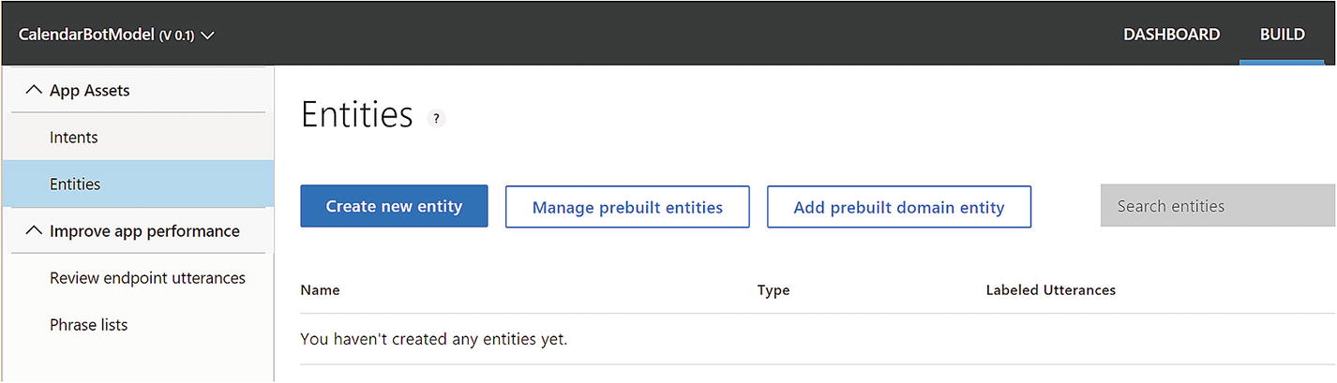Go to Review endpoint utterances
The height and width of the screenshot is (383, 1337).
(x=147, y=278)
